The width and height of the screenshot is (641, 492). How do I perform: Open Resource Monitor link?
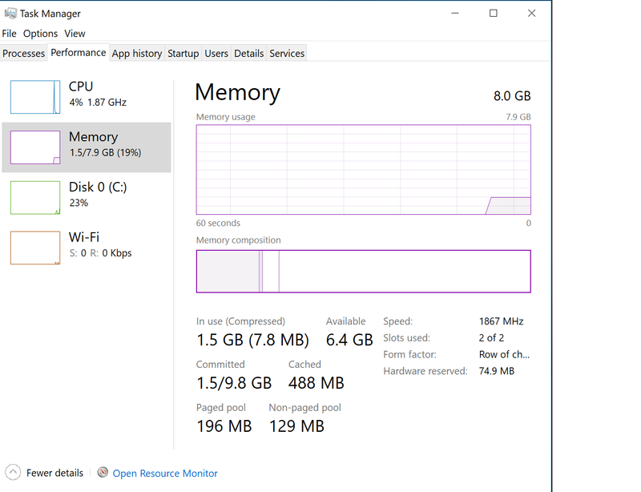[165, 474]
